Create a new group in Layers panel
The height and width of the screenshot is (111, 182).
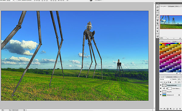click(174, 109)
